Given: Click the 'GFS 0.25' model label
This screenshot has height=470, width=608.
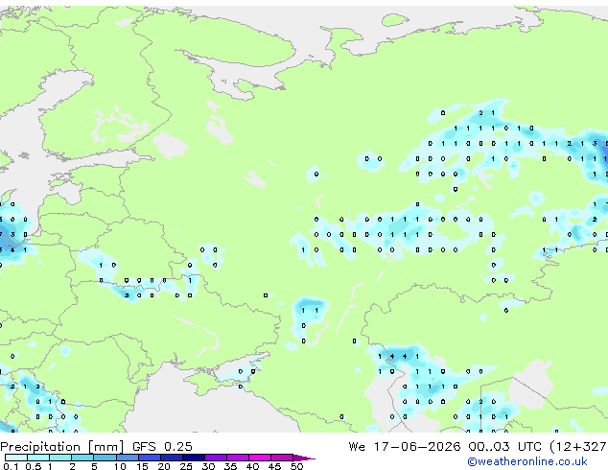Looking at the screenshot, I should pos(162,447).
